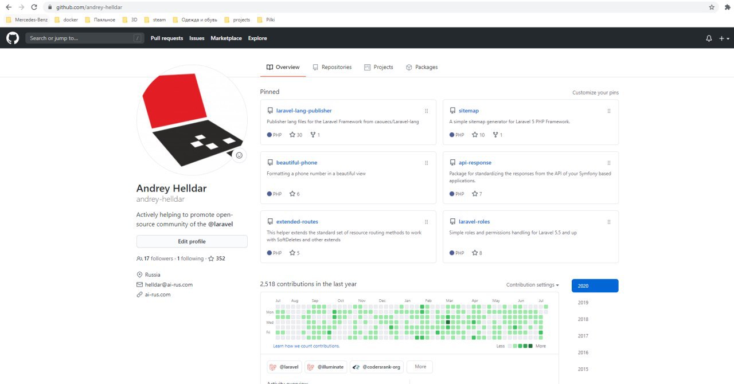734x384 pixels.
Task: Click the grip handle on beautiful-phone card
Action: [427, 163]
